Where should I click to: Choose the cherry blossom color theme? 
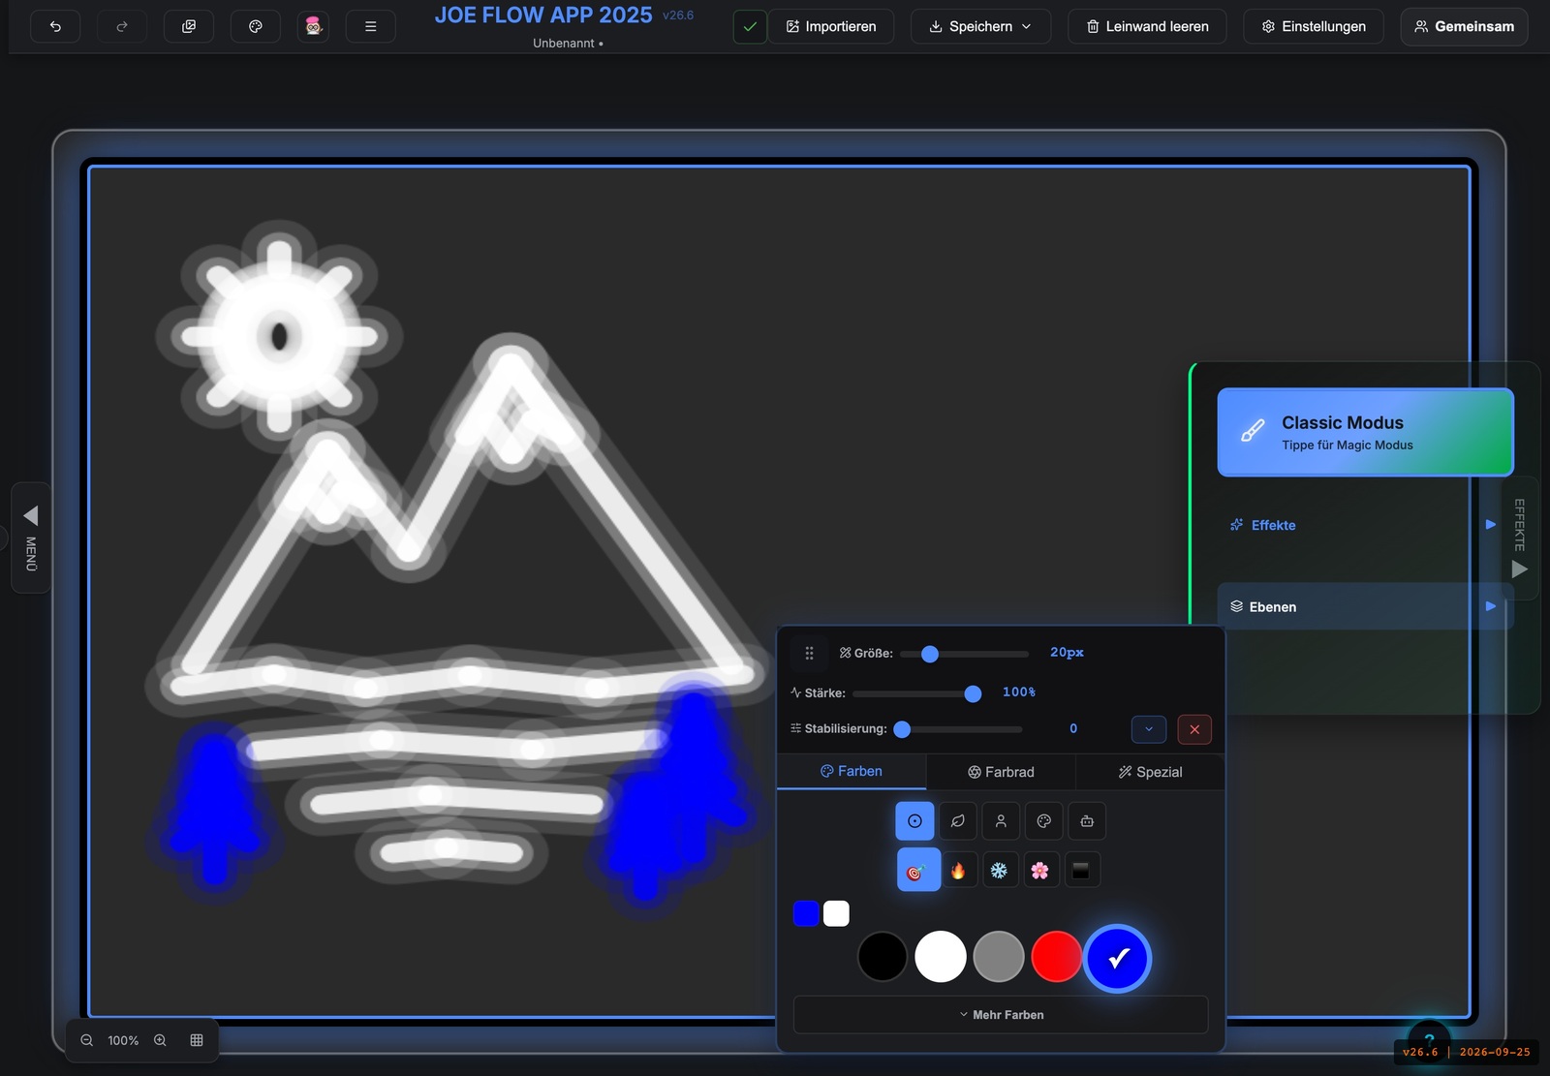[1039, 871]
